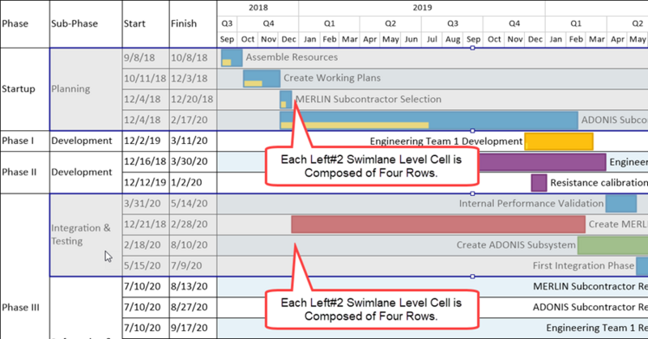Click the Internal Performance Validation blue bar
This screenshot has width=648, height=339.
(x=620, y=204)
